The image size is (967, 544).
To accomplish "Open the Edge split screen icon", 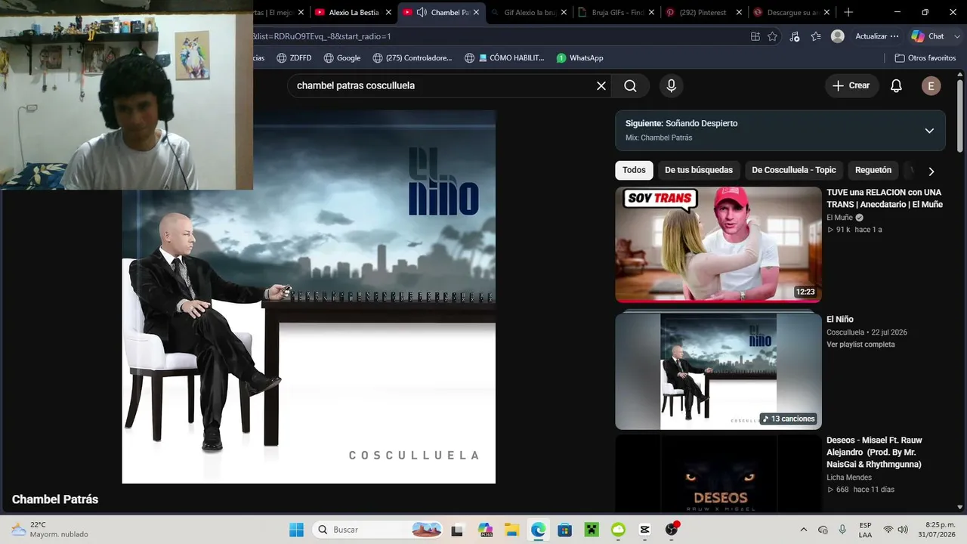I will 755,36.
